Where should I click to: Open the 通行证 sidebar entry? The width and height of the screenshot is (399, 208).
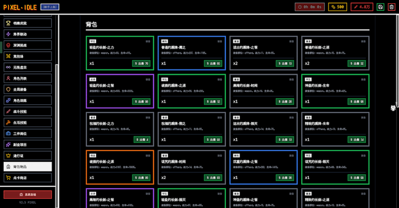point(28,156)
